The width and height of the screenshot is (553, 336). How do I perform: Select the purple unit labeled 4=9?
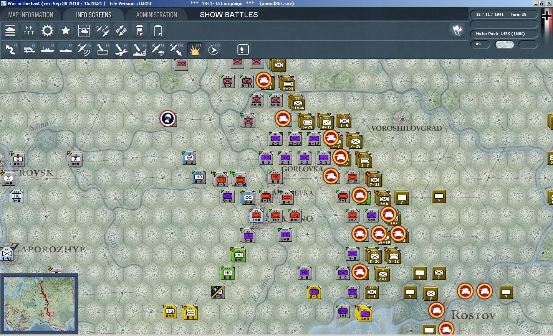343,273
